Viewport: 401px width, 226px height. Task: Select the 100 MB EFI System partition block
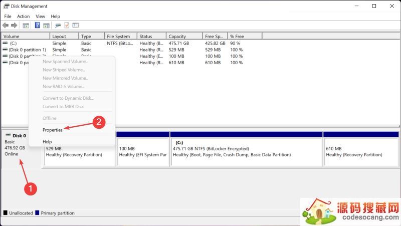click(x=143, y=150)
